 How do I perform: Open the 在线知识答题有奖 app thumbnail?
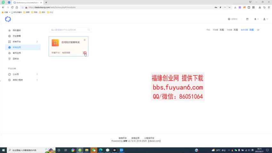(55, 43)
